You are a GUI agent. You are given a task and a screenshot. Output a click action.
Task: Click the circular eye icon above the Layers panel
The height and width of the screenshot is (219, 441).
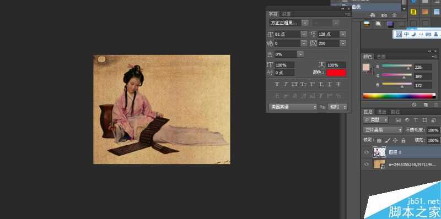(x=414, y=105)
